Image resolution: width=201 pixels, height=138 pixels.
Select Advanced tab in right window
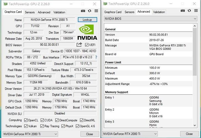tap(144, 12)
